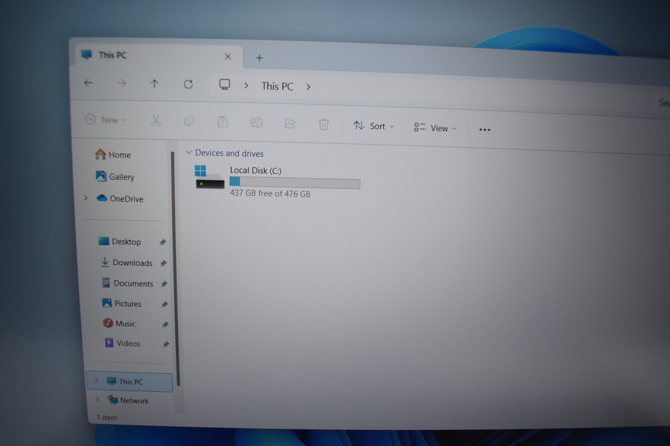The image size is (670, 446).
Task: Collapse the Devices and drives group
Action: tap(188, 153)
